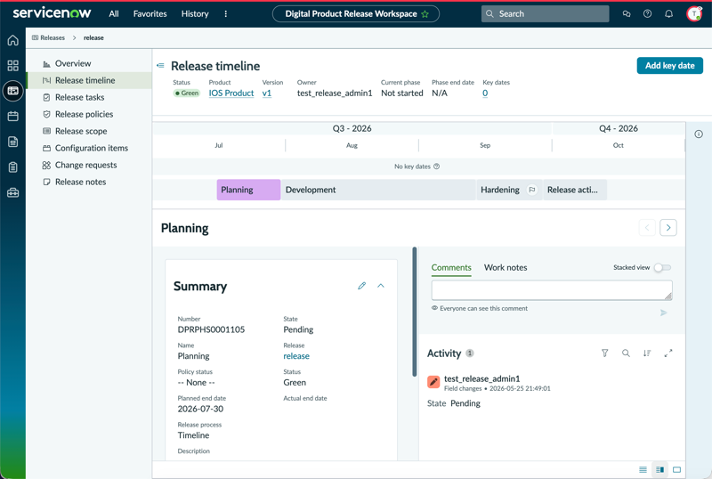Select Release timeline in side navigation
712x479 pixels.
pos(89,80)
